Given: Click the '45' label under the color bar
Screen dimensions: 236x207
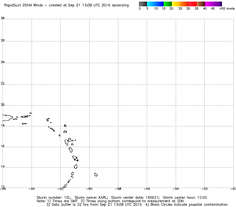Looking at the screenshot, I should 213,9.
